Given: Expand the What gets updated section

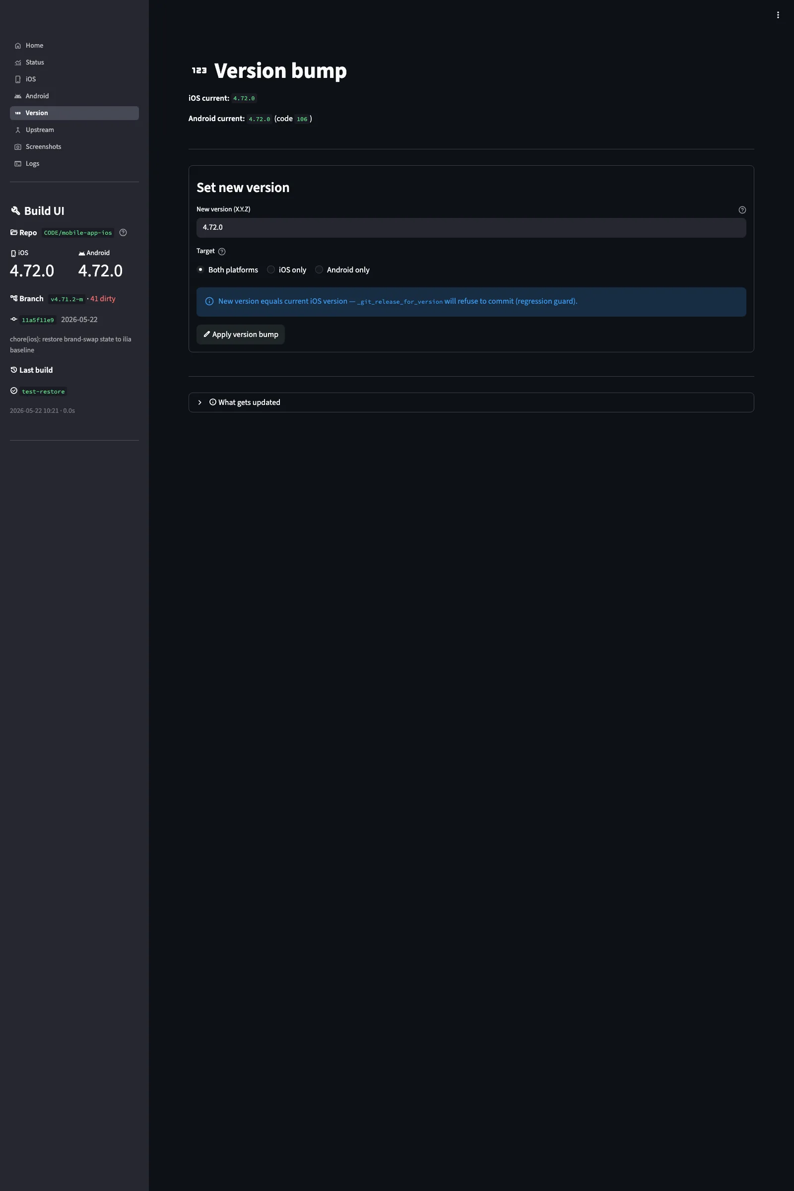Looking at the screenshot, I should pos(471,402).
